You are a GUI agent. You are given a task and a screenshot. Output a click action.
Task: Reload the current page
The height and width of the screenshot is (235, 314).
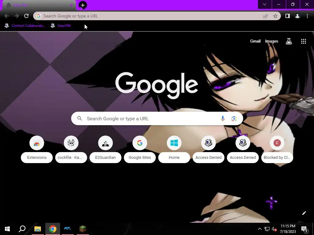point(26,16)
